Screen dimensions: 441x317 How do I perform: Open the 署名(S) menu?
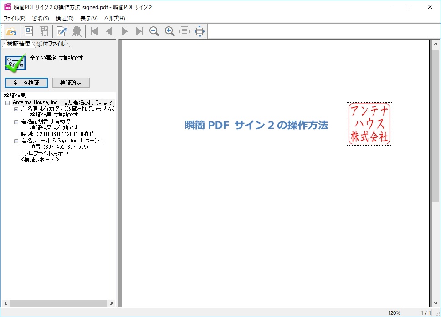41,19
